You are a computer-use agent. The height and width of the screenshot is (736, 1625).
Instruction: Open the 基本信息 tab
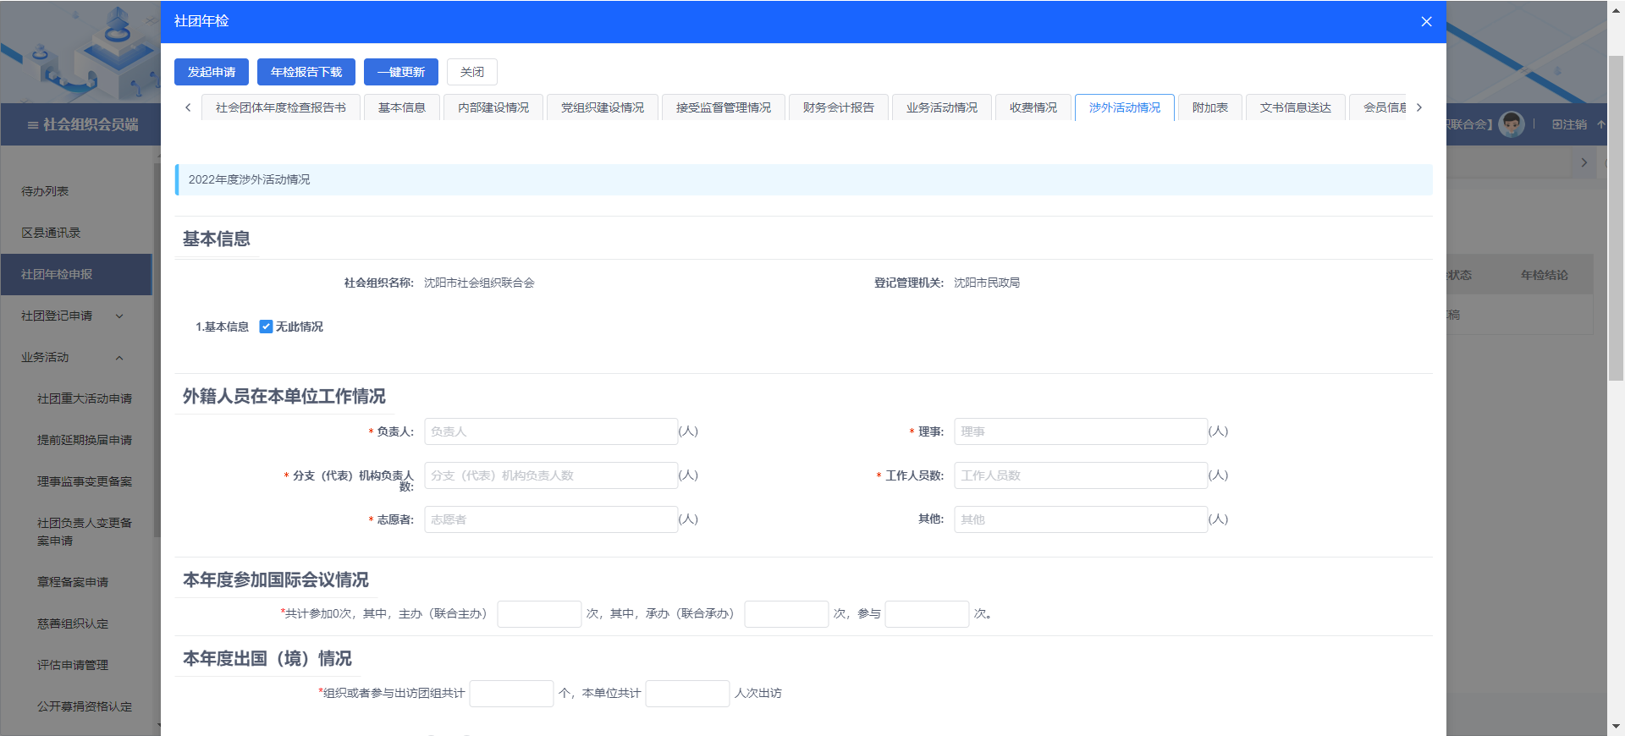pos(401,107)
